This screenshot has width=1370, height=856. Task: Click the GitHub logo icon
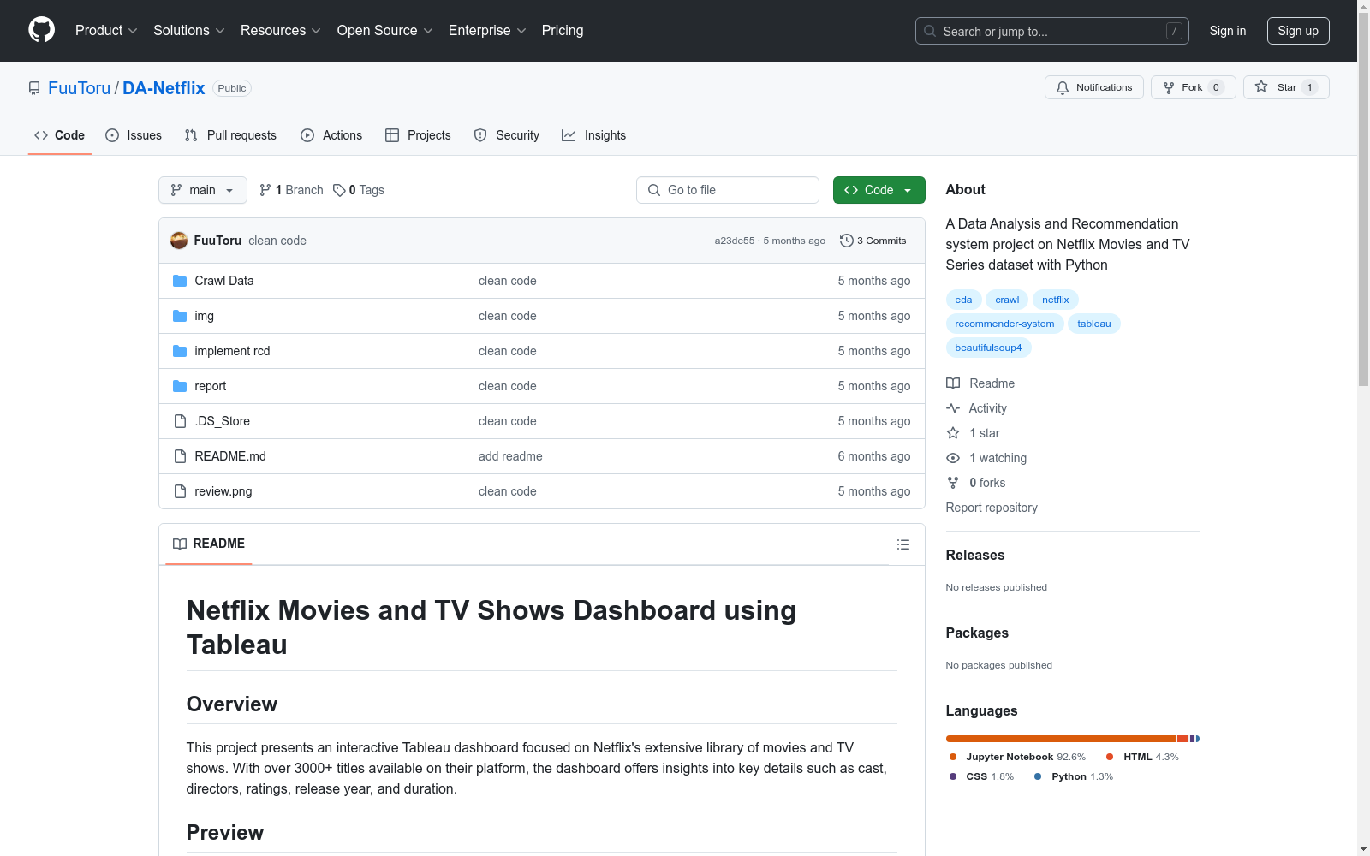(x=41, y=30)
